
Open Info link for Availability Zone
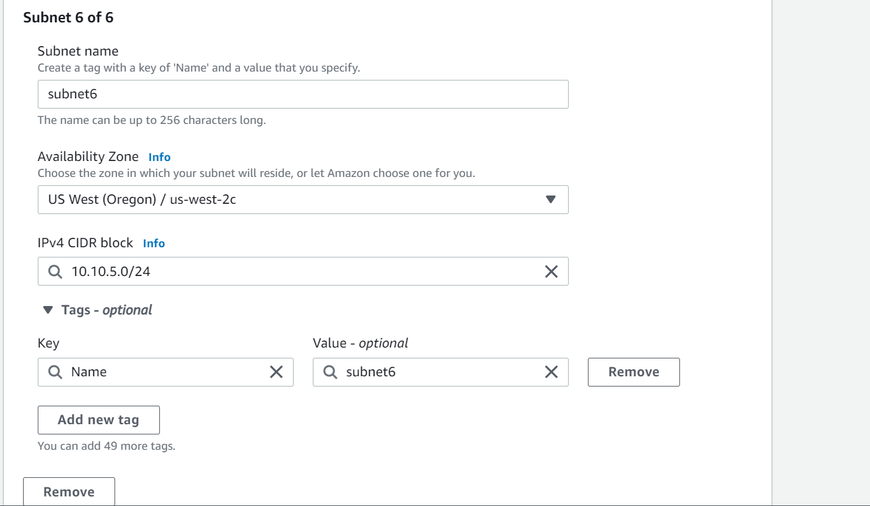pyautogui.click(x=159, y=157)
